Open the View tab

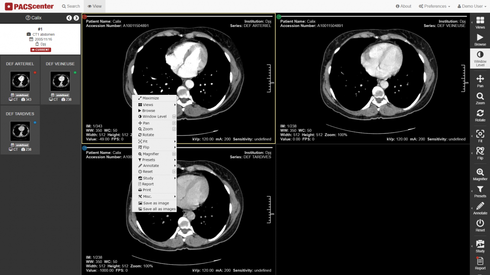click(95, 6)
